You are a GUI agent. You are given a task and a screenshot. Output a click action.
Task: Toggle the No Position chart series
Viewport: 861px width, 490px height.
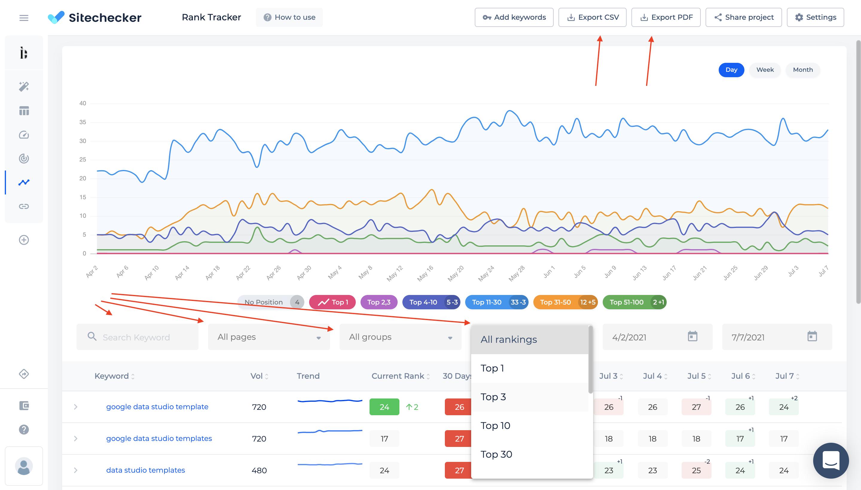(x=271, y=302)
